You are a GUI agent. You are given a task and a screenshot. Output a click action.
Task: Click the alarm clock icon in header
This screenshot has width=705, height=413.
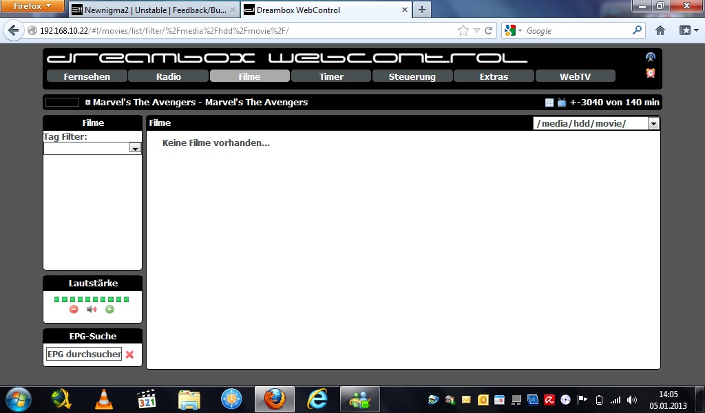(x=650, y=73)
